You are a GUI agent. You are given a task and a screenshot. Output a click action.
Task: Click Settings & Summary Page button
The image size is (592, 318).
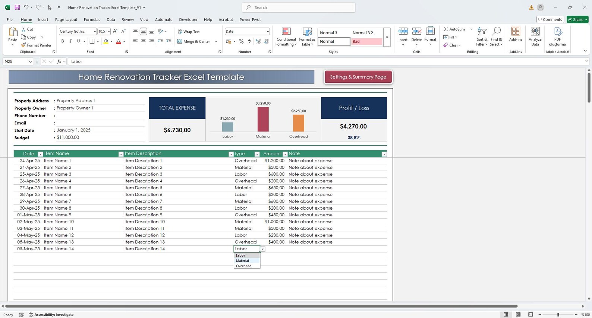coord(358,77)
